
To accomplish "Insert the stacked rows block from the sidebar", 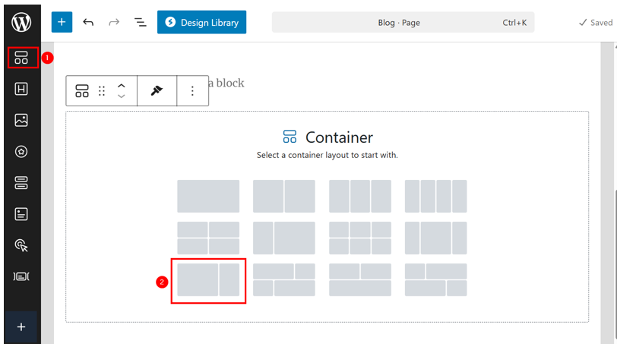I will click(x=21, y=183).
